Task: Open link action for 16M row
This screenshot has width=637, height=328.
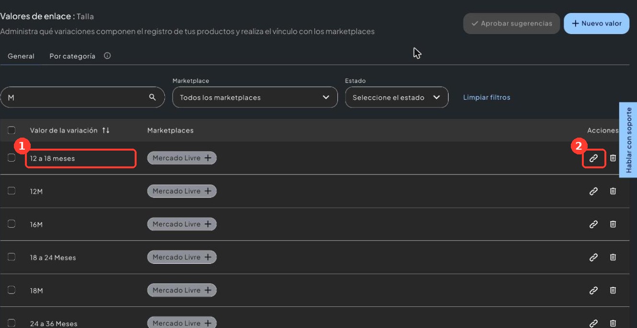Action: [x=593, y=224]
